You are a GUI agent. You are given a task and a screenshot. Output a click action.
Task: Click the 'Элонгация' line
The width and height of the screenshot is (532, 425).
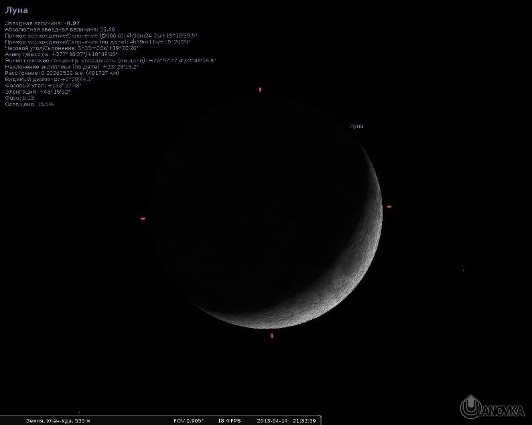38,92
